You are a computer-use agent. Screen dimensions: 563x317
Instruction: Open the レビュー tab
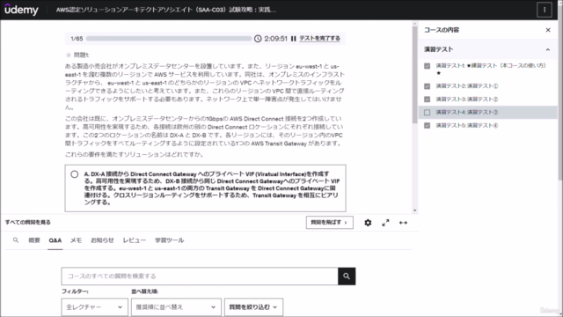tap(135, 240)
